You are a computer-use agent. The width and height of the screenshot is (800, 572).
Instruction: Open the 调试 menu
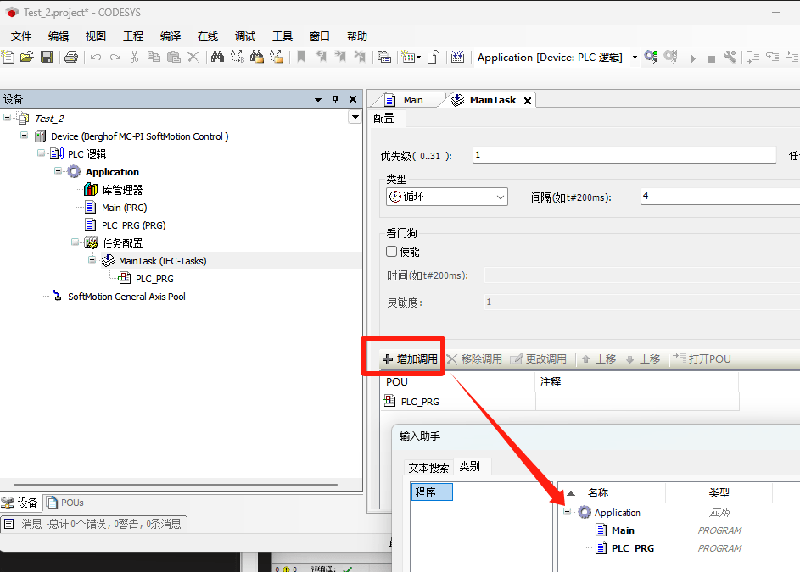point(245,36)
